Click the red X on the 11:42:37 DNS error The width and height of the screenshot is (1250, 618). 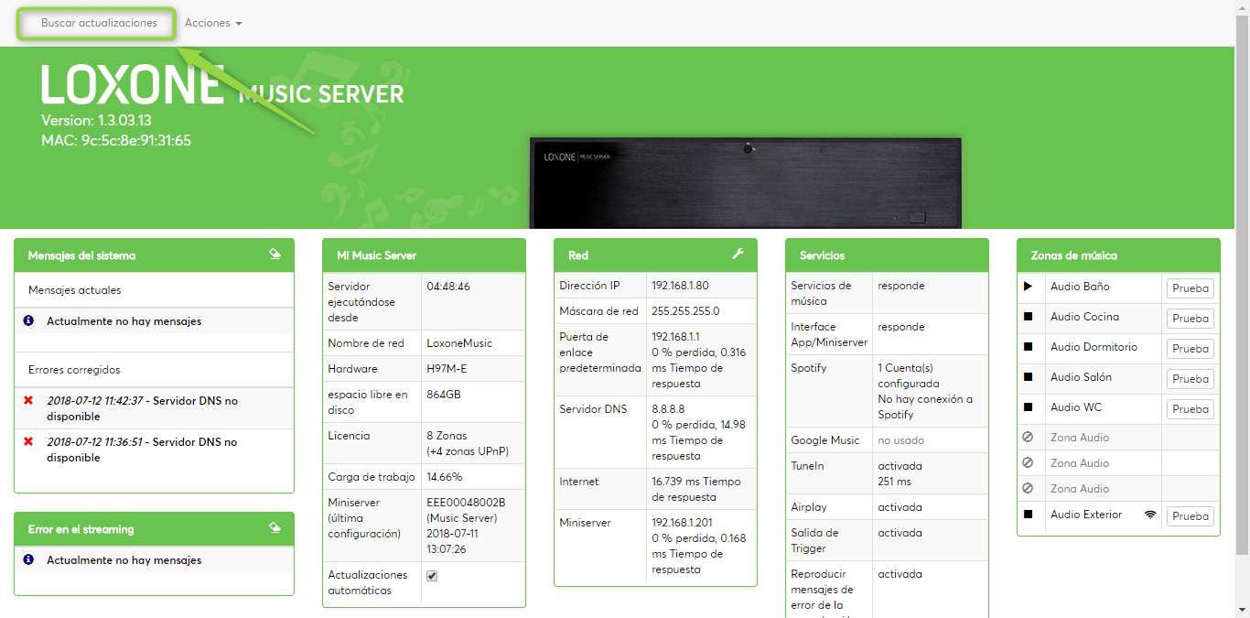click(28, 401)
